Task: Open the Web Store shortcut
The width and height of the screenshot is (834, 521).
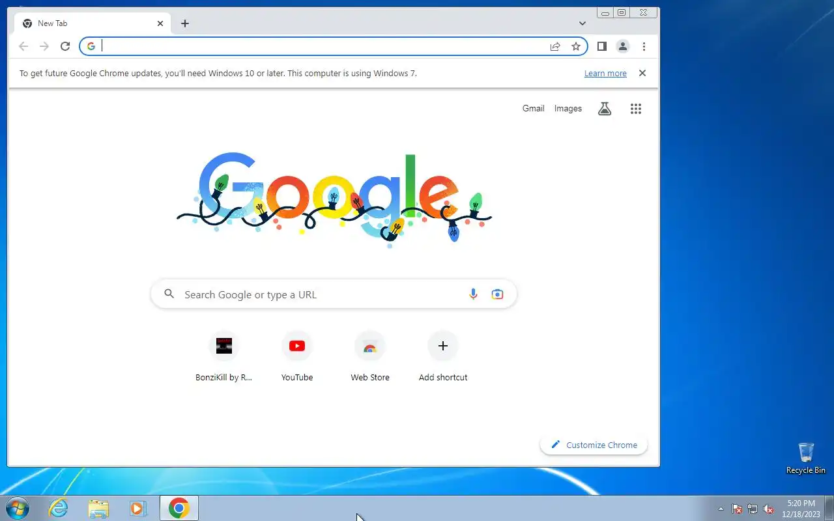Action: coord(370,356)
